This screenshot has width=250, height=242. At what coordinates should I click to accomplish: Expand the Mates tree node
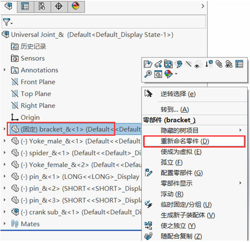tap(5, 224)
